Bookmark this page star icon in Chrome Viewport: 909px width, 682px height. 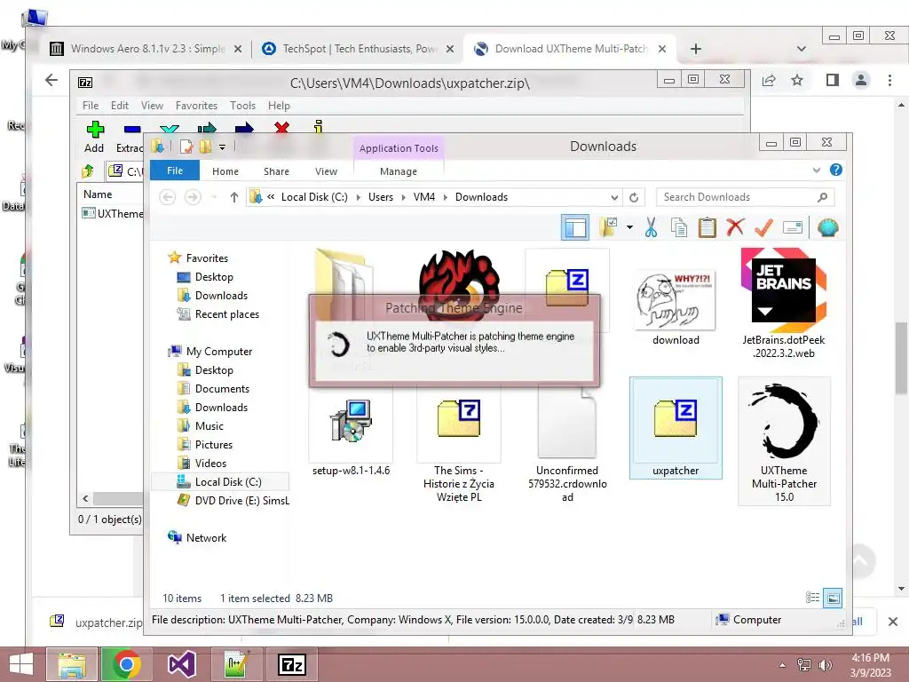click(x=797, y=80)
